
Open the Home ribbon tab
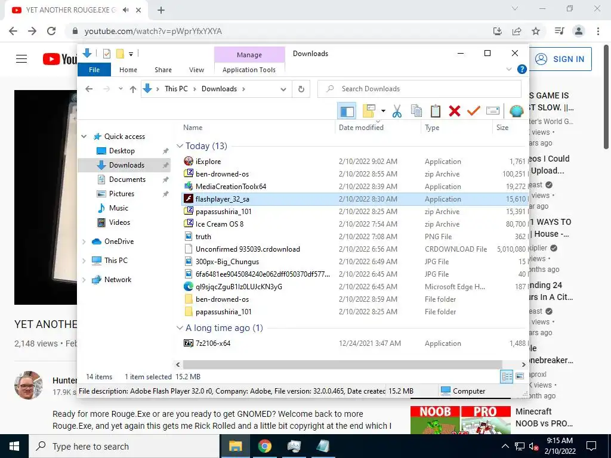click(128, 70)
